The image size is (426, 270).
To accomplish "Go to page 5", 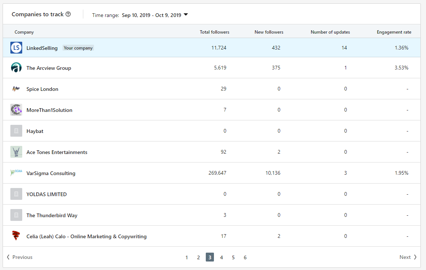I will (233, 257).
